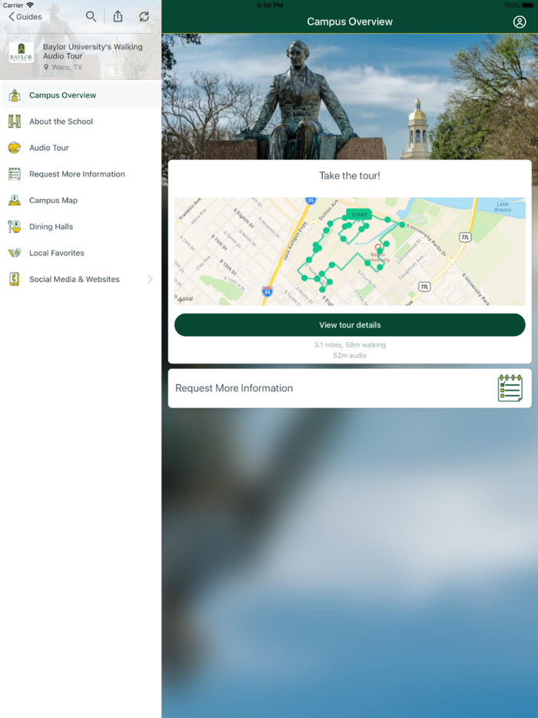Click the Dining Halls icon

(15, 226)
